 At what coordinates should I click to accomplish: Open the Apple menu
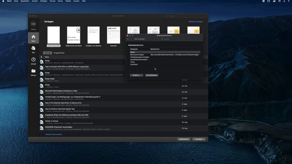tap(3, 1)
